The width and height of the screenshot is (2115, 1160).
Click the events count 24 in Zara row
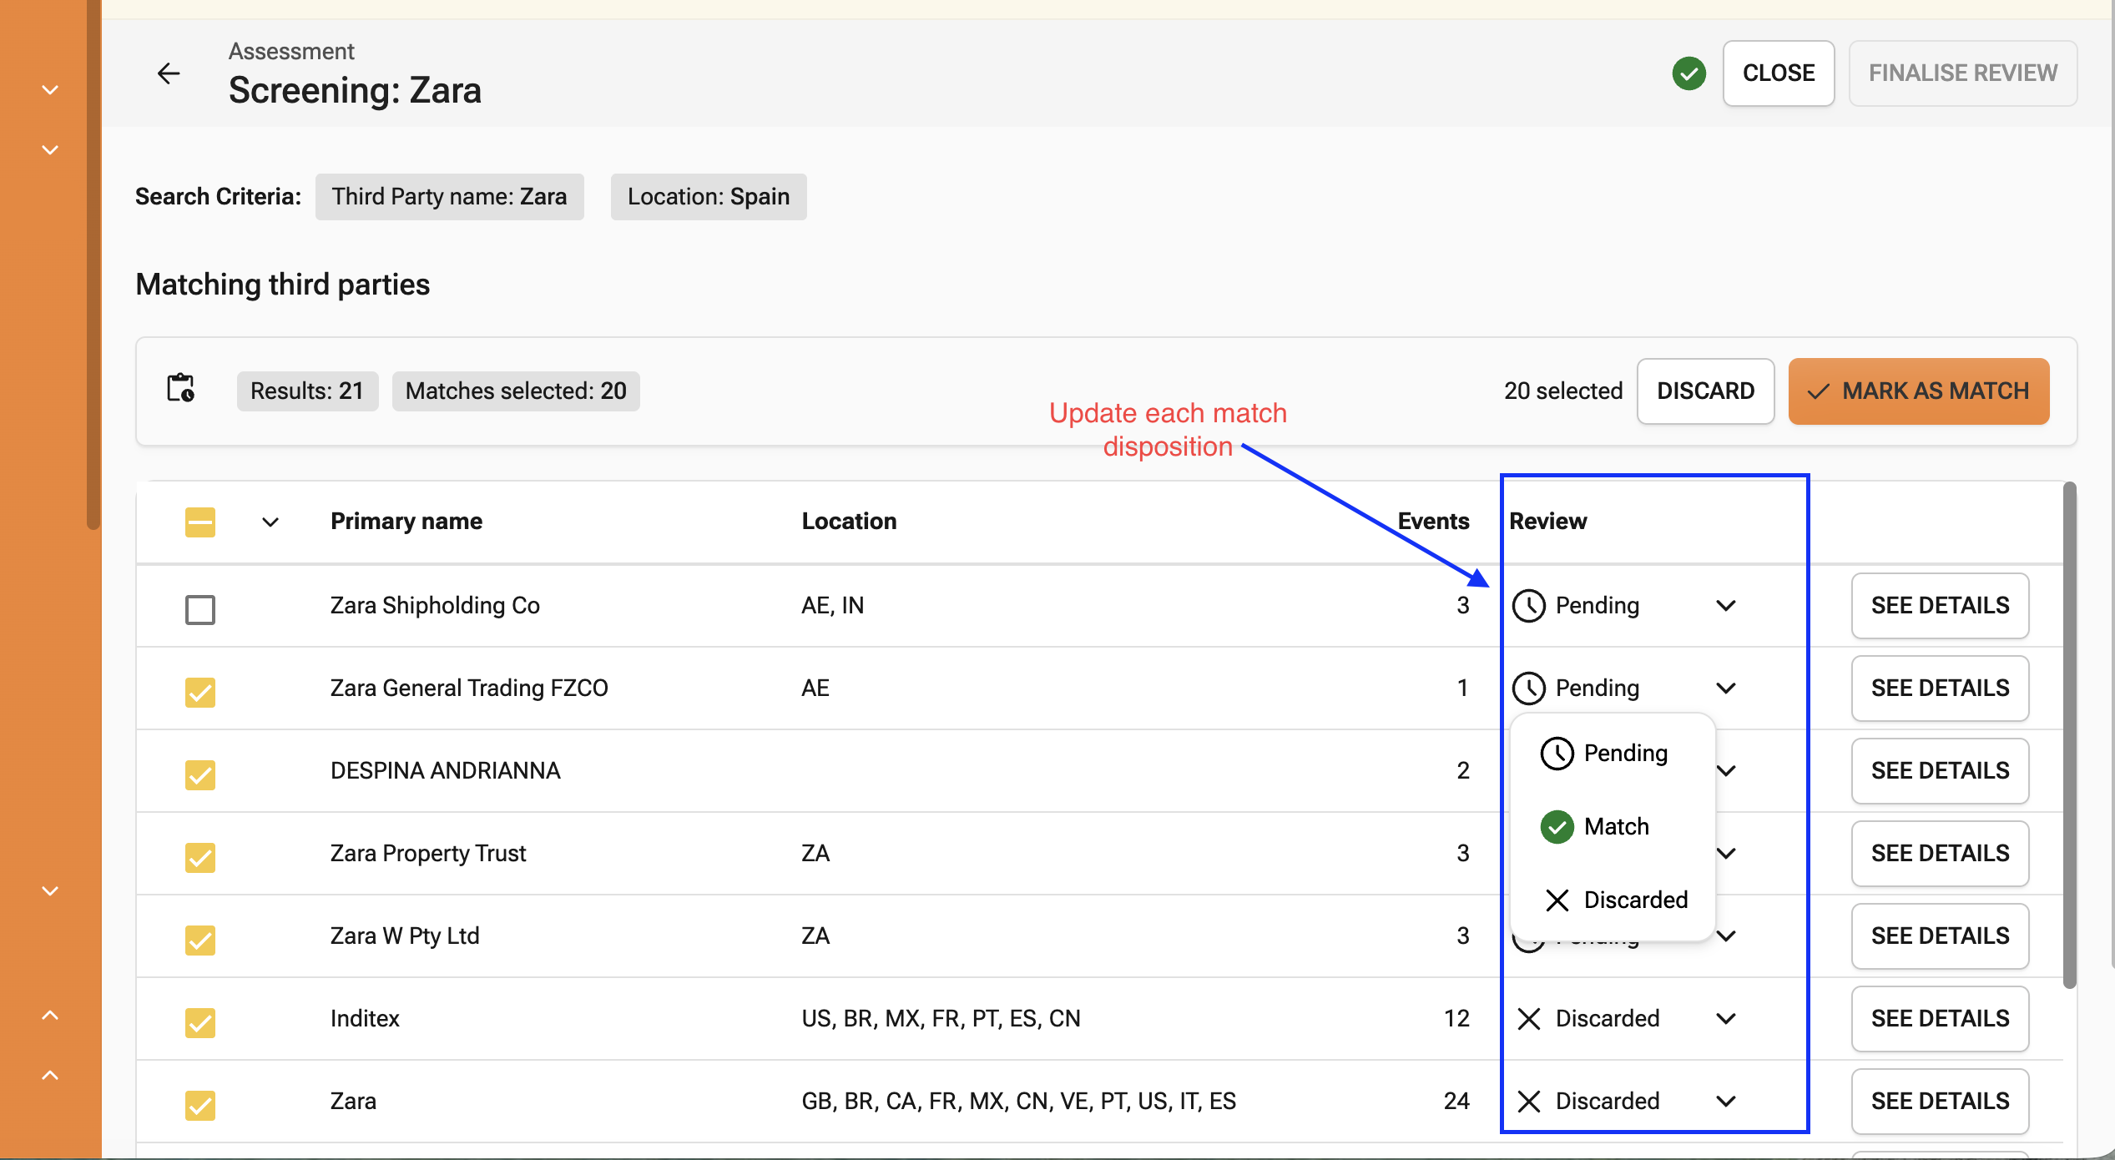point(1456,1102)
